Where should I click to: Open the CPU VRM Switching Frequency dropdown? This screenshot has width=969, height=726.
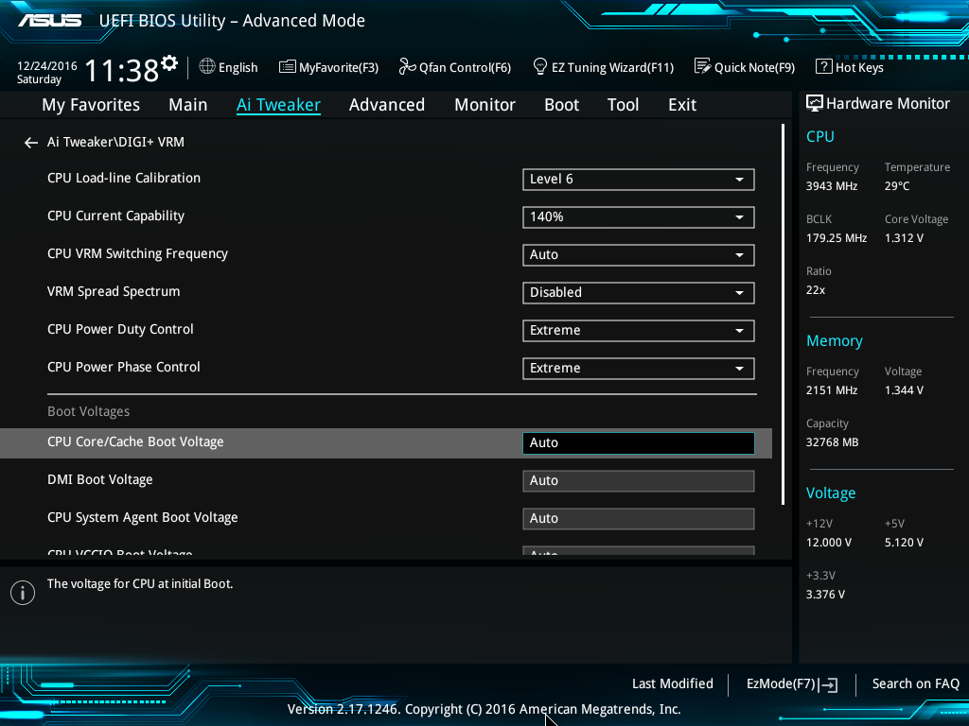click(x=639, y=255)
